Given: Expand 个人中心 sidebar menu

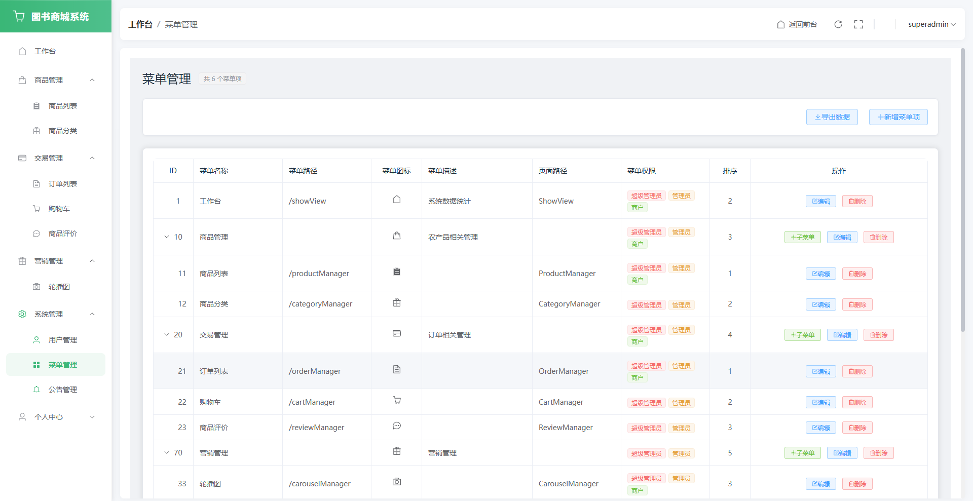Looking at the screenshot, I should 92,417.
